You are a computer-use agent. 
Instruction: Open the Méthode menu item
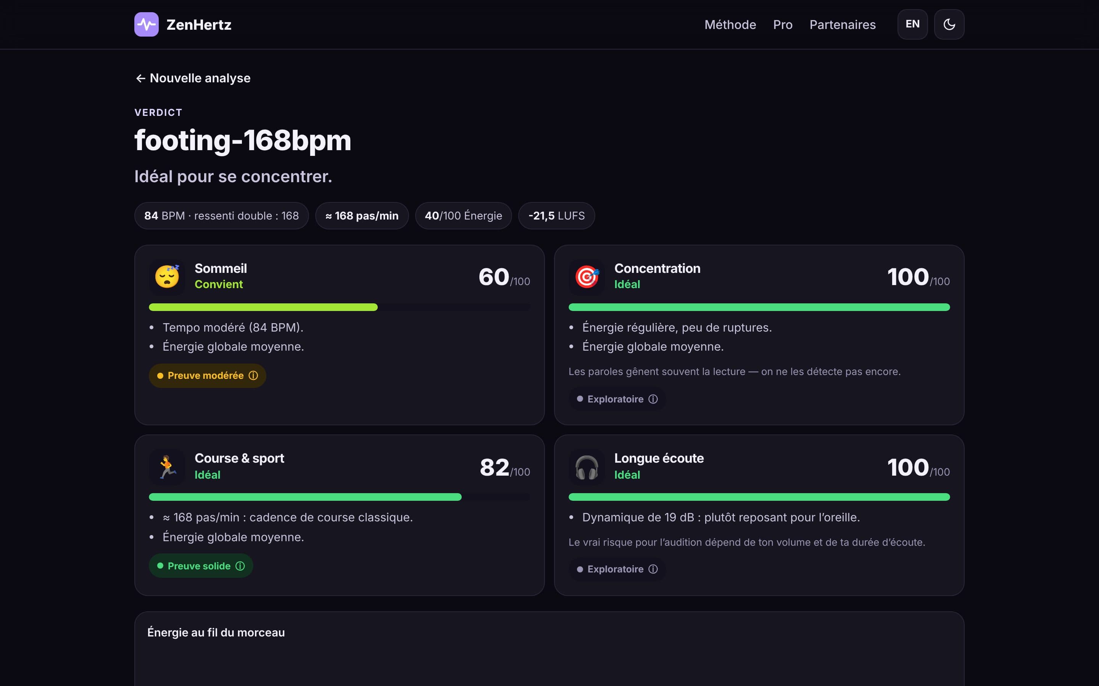pos(730,24)
